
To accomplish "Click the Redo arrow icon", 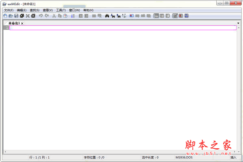I will coord(47,16).
